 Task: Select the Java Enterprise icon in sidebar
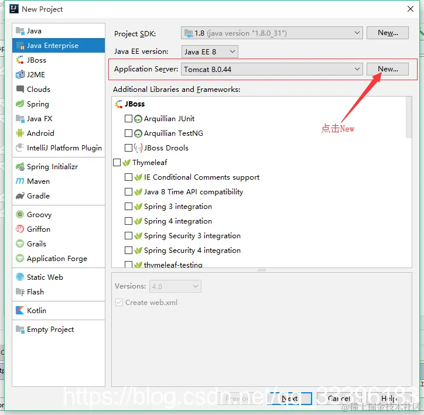click(x=20, y=46)
